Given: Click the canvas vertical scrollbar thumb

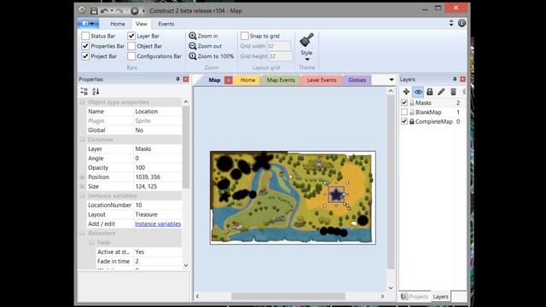Looking at the screenshot, I should click(391, 182).
